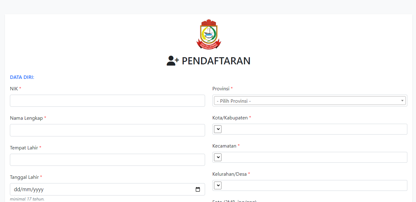The height and width of the screenshot is (202, 416).
Task: Click the DATA DIRI section heading
Action: (x=22, y=77)
